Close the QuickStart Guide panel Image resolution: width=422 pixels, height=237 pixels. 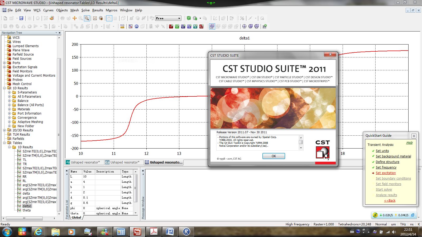[x=414, y=136]
